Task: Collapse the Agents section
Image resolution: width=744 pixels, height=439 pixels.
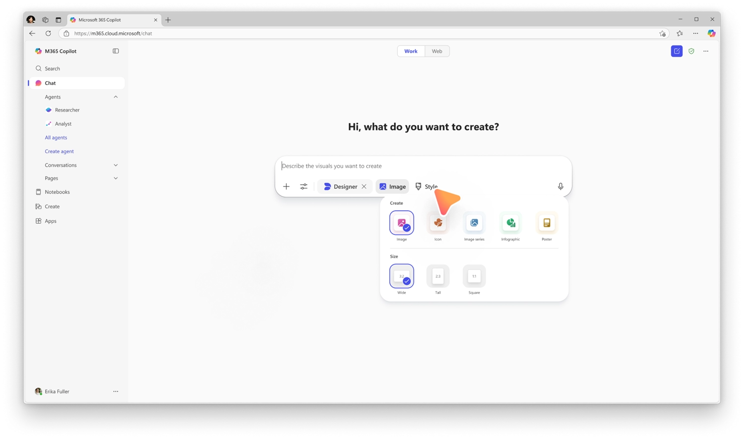Action: [x=116, y=97]
